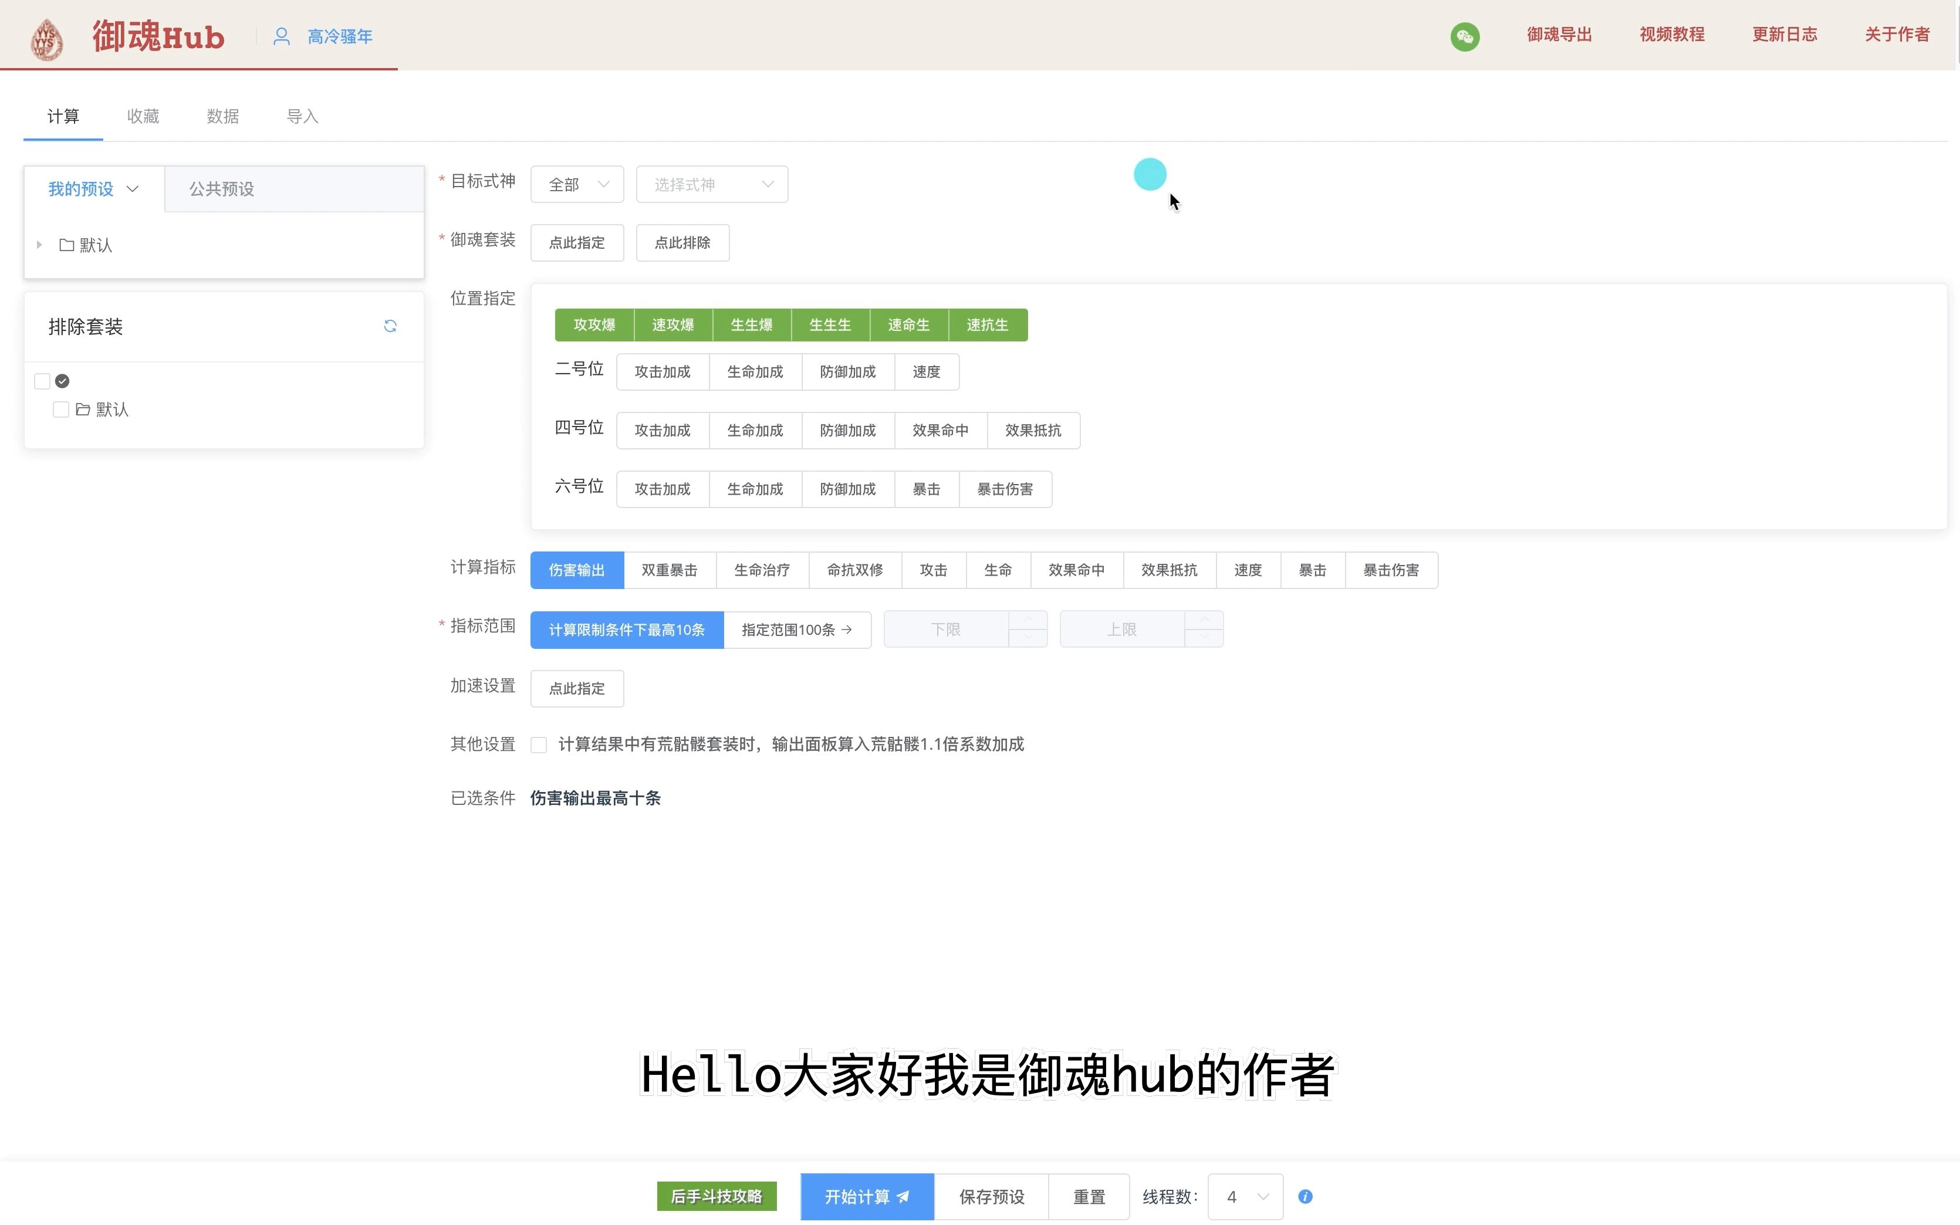Open 视频教程 in the top navigation
The image size is (1960, 1225).
coord(1671,35)
